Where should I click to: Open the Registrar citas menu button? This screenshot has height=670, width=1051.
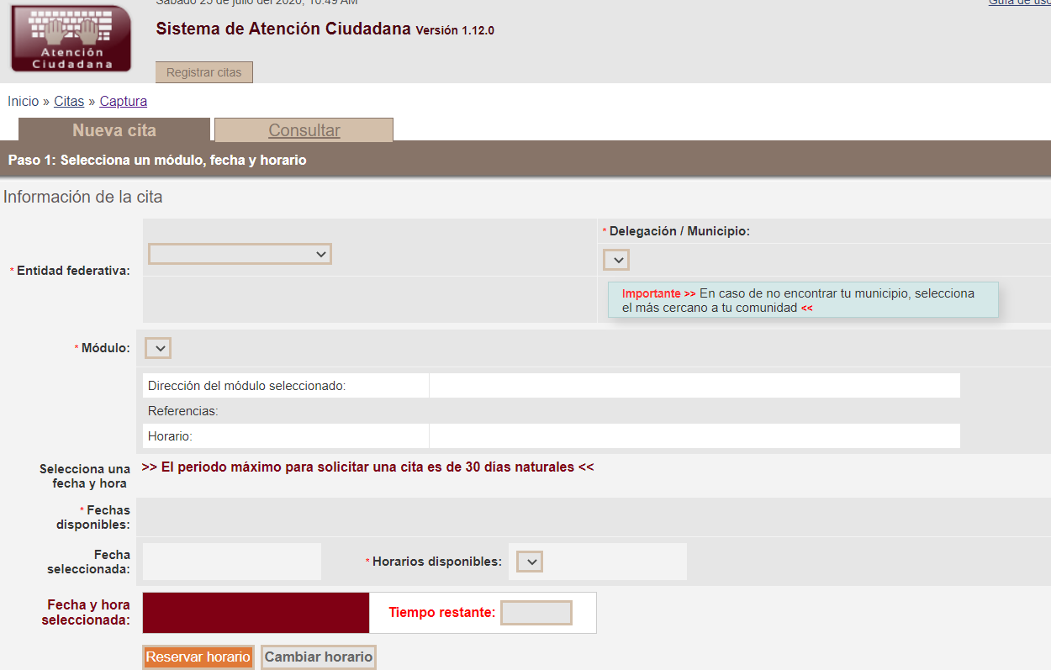pos(203,72)
